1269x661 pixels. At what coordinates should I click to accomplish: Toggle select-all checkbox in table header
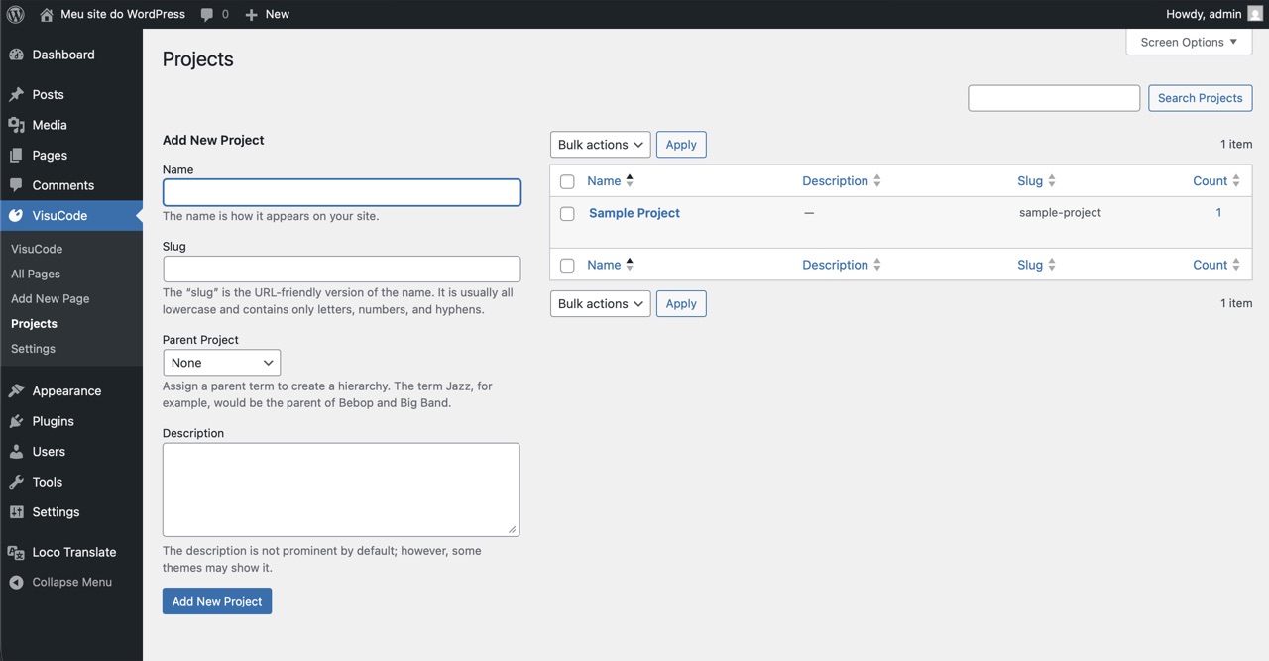(x=567, y=182)
